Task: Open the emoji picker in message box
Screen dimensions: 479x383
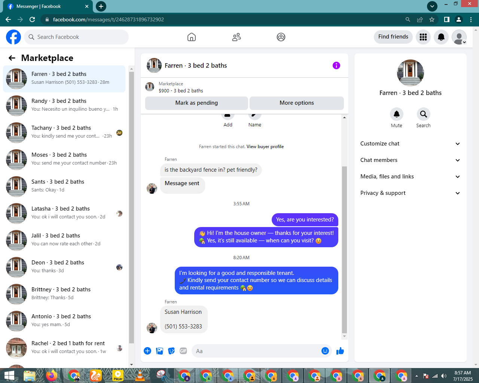Action: [325, 351]
